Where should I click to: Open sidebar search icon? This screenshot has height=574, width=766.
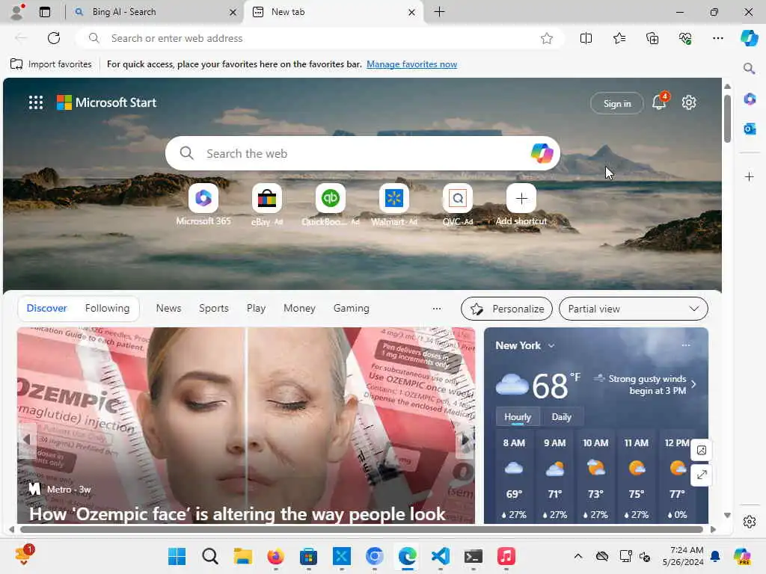click(x=750, y=68)
